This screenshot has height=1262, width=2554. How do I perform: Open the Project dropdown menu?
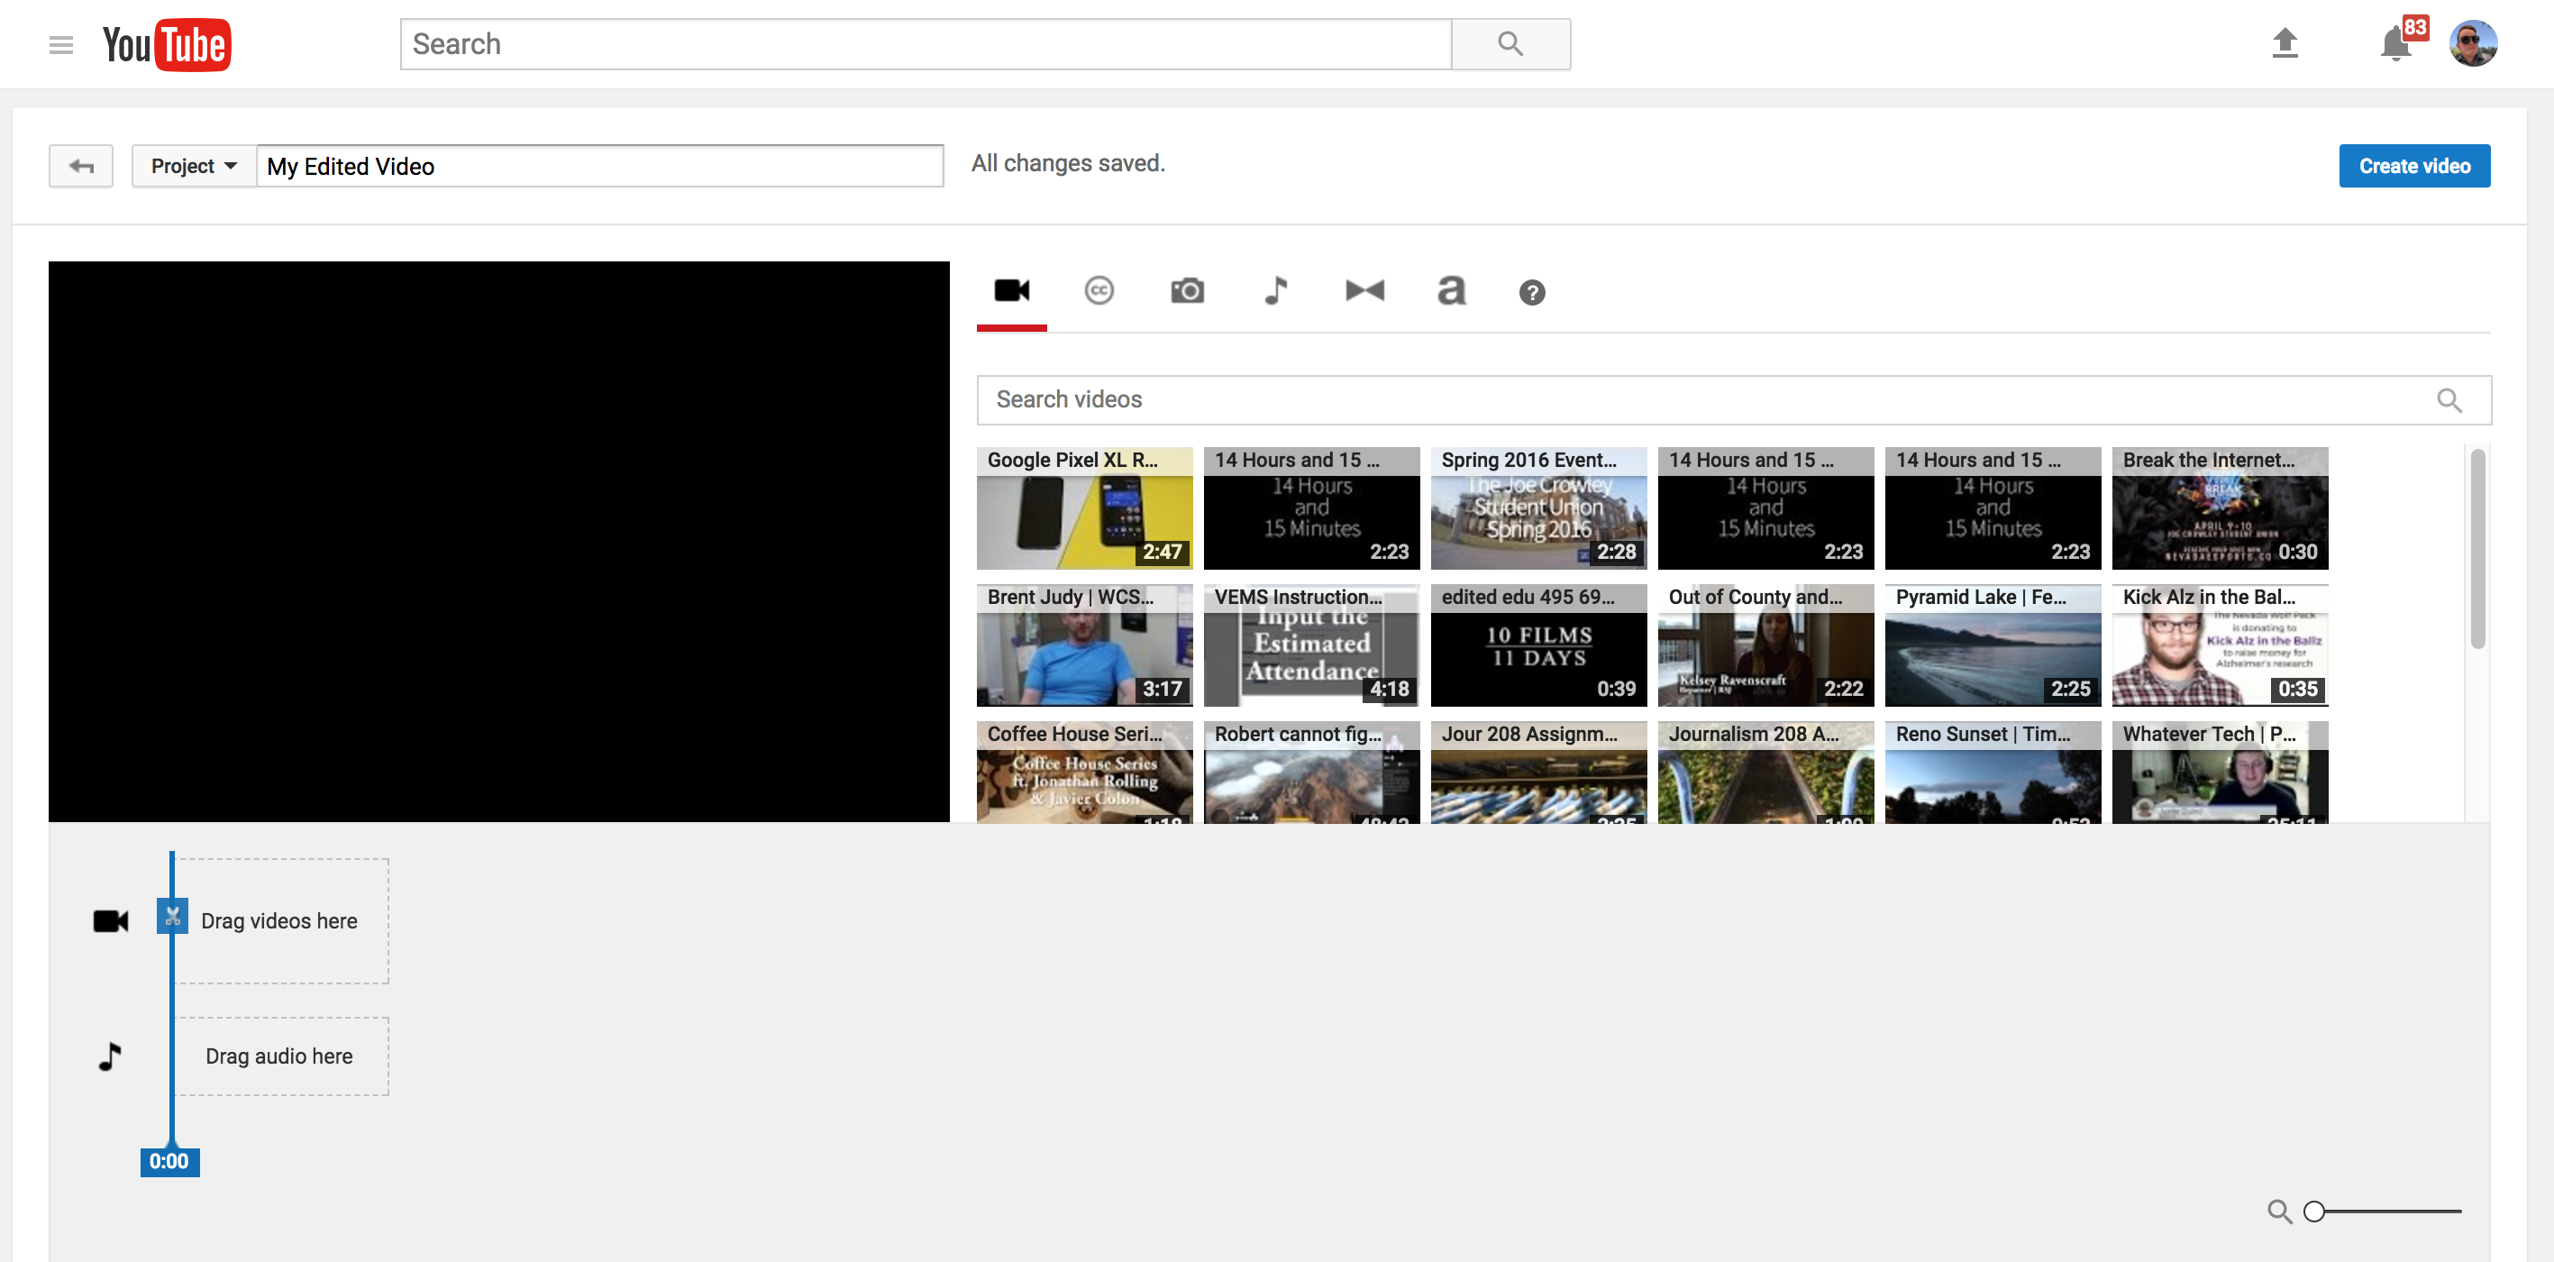pyautogui.click(x=189, y=164)
